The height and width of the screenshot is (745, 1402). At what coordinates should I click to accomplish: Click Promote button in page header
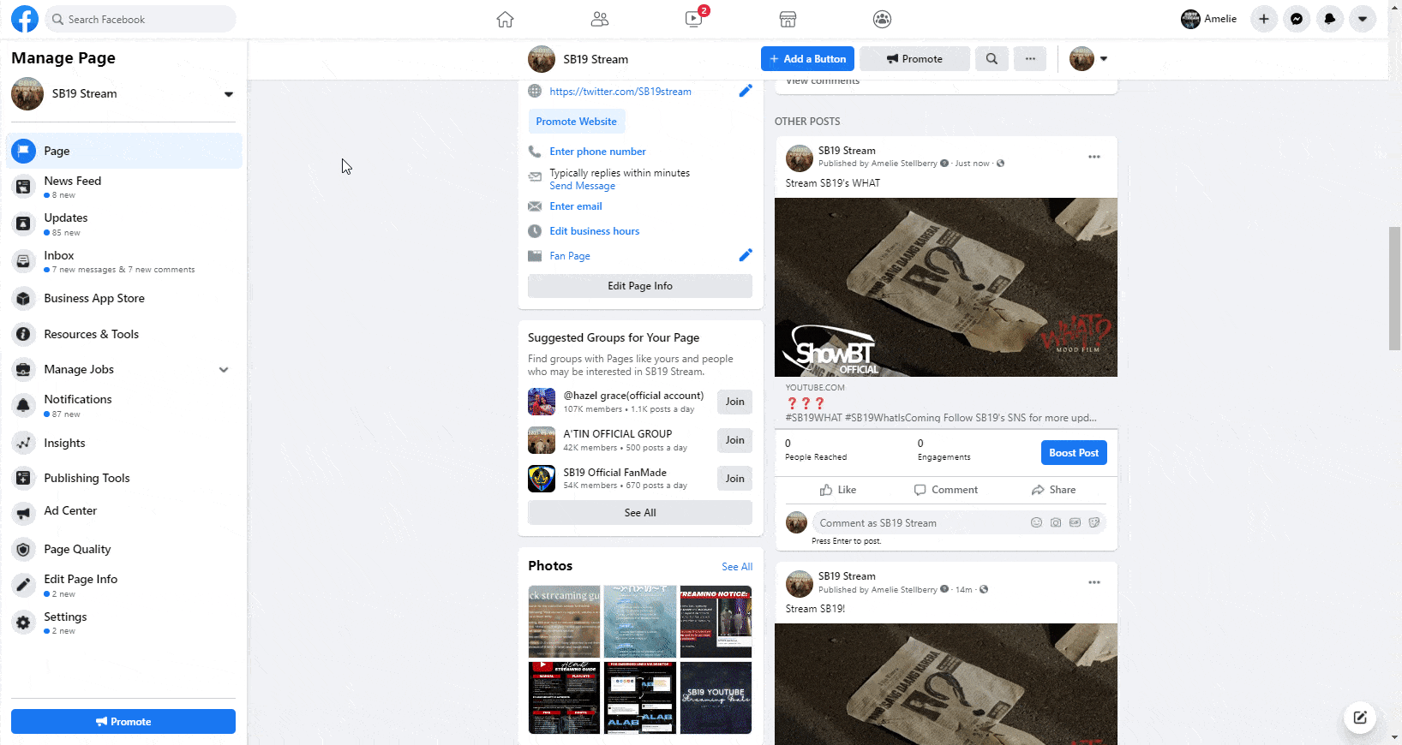(x=914, y=59)
